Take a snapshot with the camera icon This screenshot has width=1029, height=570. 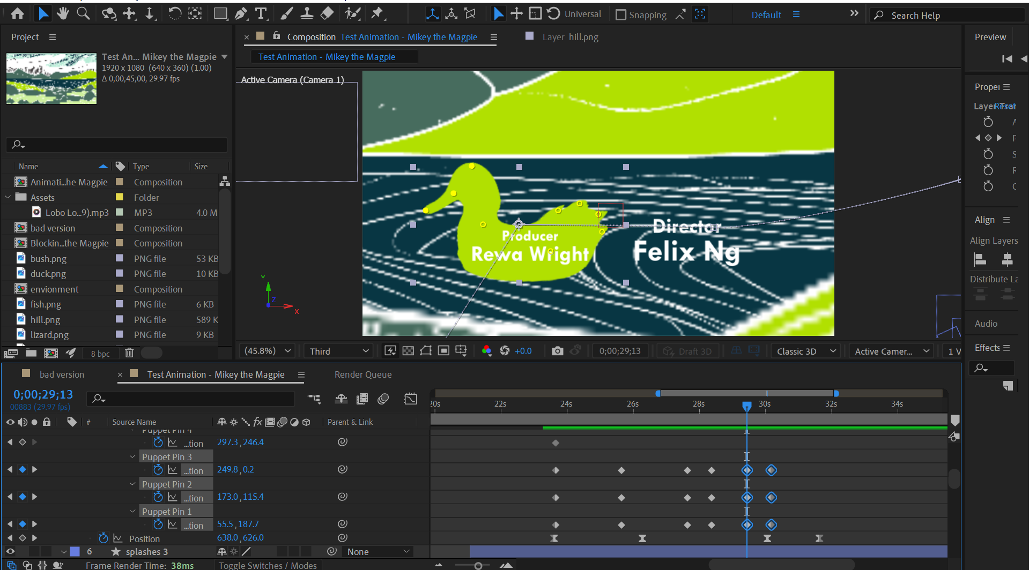558,351
